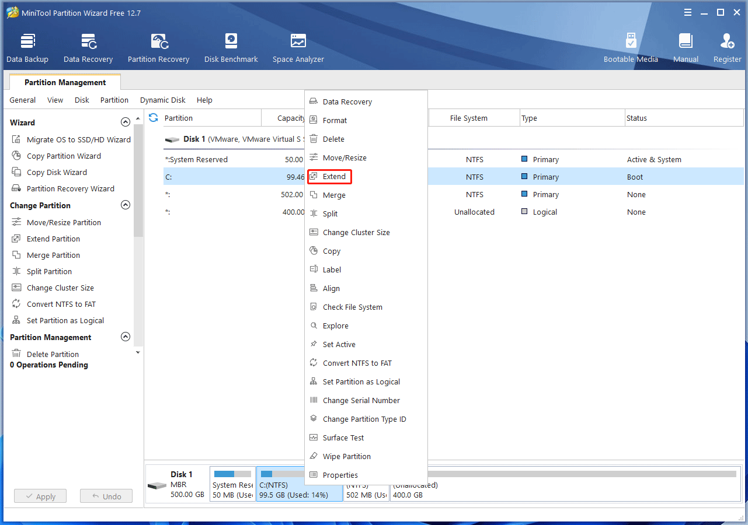This screenshot has width=748, height=525.
Task: Click the Extend Partition sidebar icon
Action: click(16, 239)
